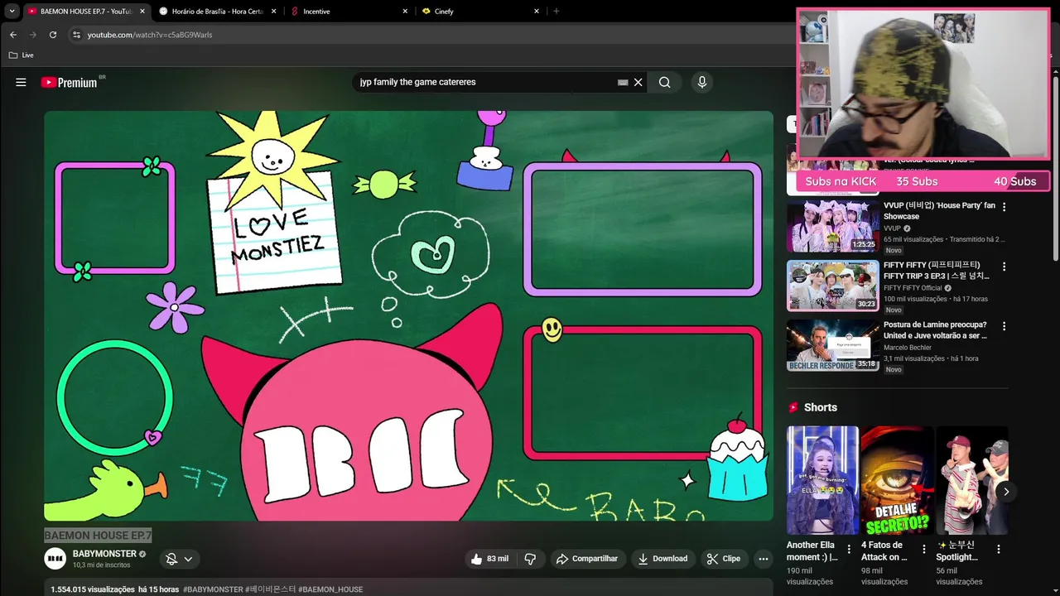
Task: Open options for Another Ella moment short
Action: coord(849,549)
